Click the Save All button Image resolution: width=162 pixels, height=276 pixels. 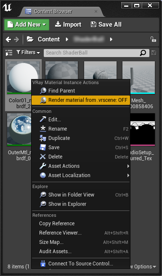click(106, 25)
